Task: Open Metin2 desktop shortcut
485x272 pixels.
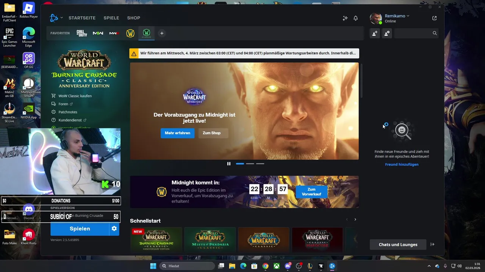Action: click(x=9, y=88)
